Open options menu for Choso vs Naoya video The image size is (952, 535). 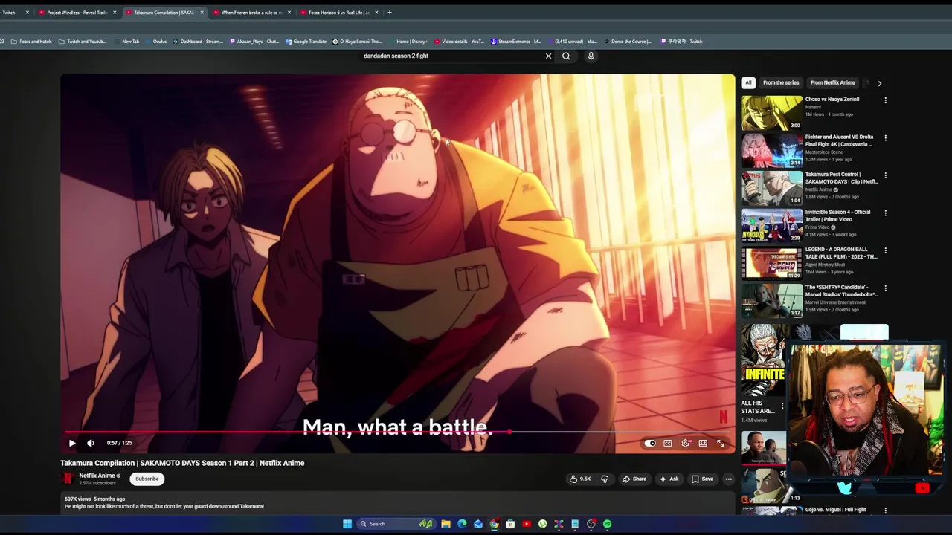885,100
